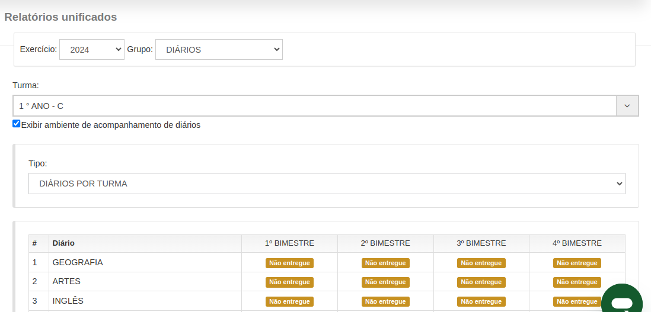Click the Turma label

[x=25, y=85]
